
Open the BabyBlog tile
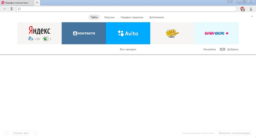pos(216,33)
